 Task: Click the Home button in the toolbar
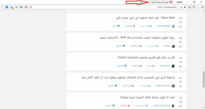pos(190,7)
